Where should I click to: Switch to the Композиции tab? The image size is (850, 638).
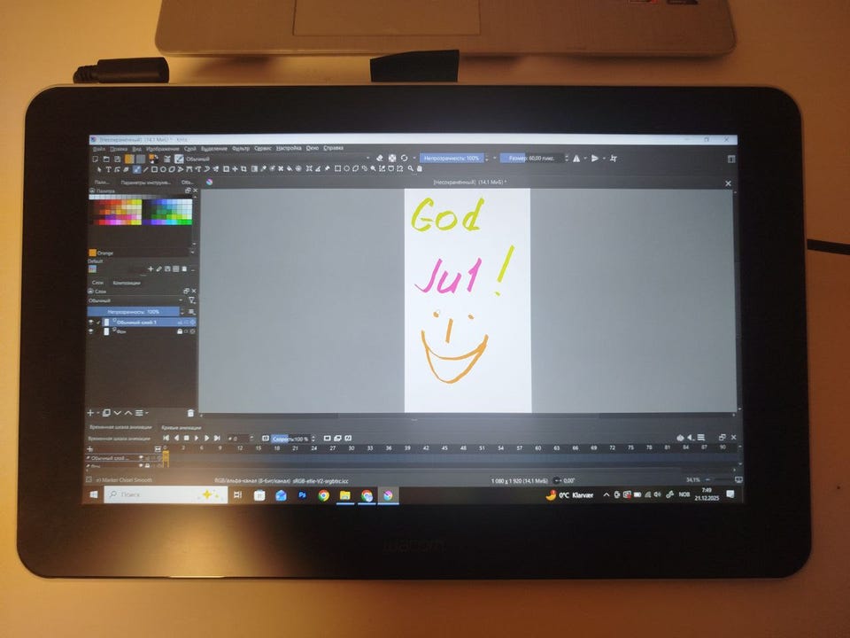127,283
